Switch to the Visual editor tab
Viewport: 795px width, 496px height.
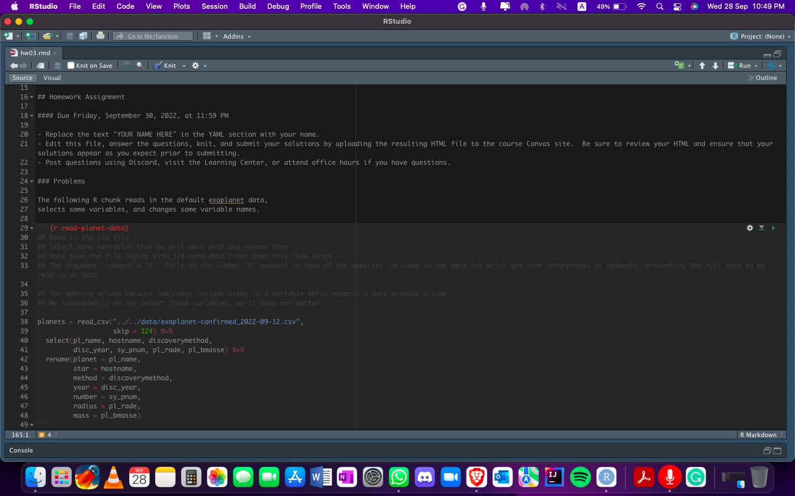[52, 78]
